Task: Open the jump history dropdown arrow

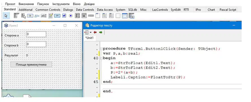Action: point(90,33)
